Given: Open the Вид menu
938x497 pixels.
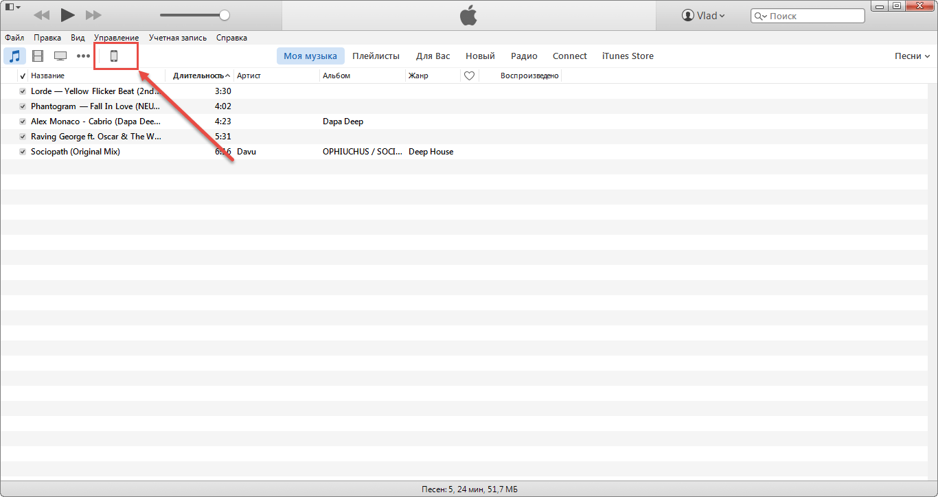Looking at the screenshot, I should click(78, 38).
